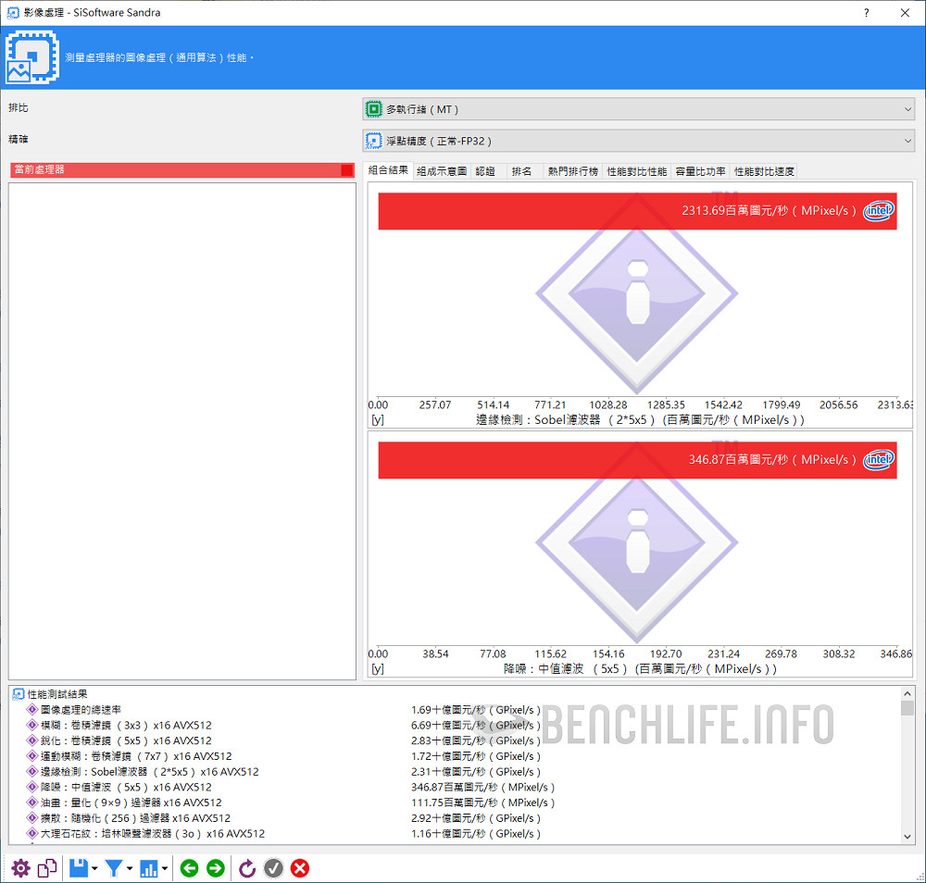Click the blue bar chart icon
The image size is (926, 883).
click(x=148, y=868)
